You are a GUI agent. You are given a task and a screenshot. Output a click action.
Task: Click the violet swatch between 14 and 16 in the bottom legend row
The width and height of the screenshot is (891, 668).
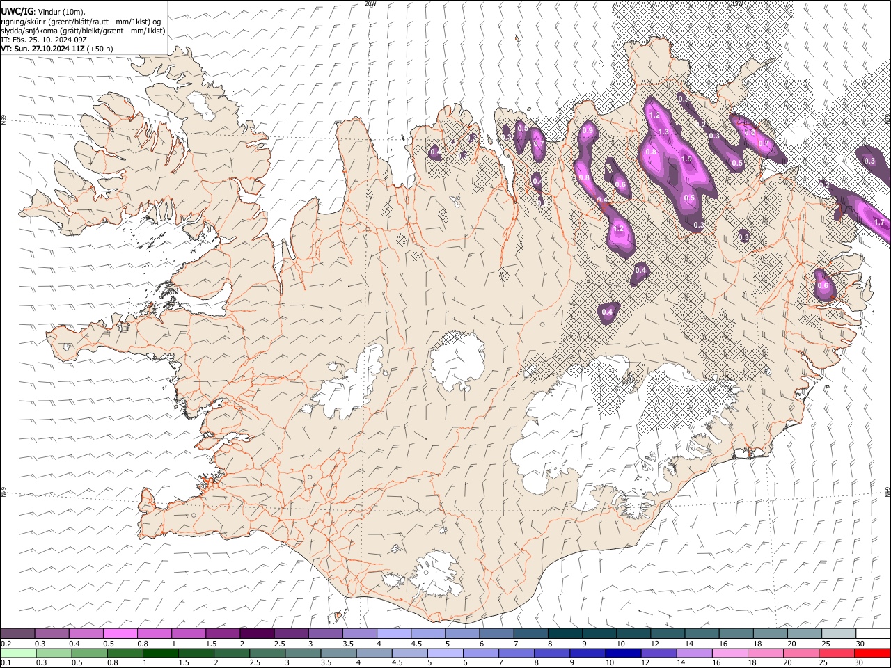pos(695,653)
